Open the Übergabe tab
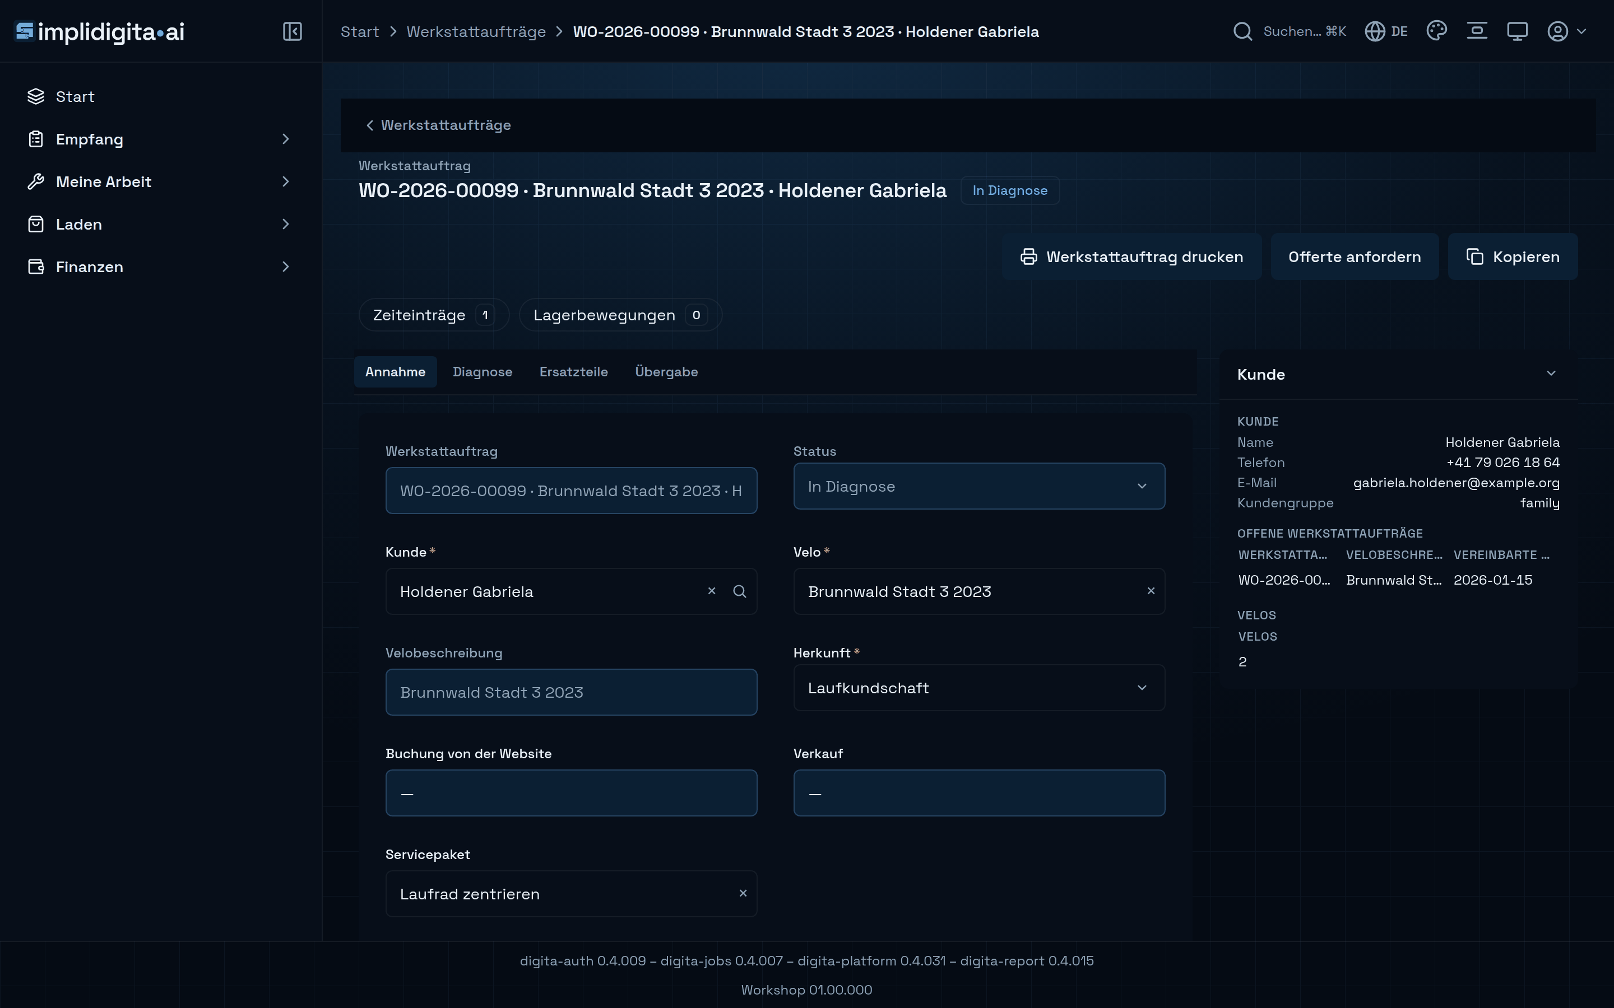Viewport: 1614px width, 1008px height. pyautogui.click(x=666, y=371)
